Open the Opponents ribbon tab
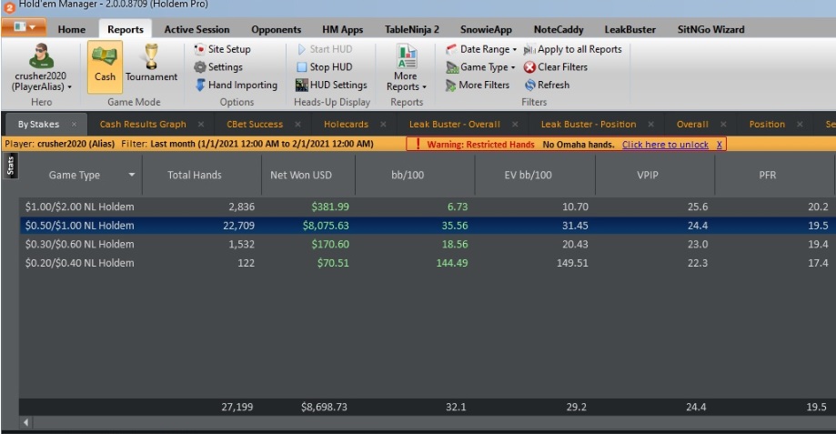Screen dimensions: 836x434 [x=277, y=29]
